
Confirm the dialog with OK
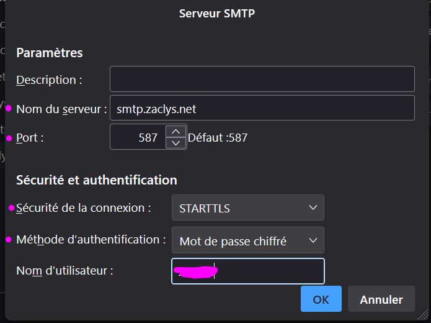click(321, 299)
